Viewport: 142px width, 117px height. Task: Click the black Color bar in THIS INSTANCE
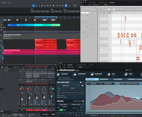tap(73, 93)
